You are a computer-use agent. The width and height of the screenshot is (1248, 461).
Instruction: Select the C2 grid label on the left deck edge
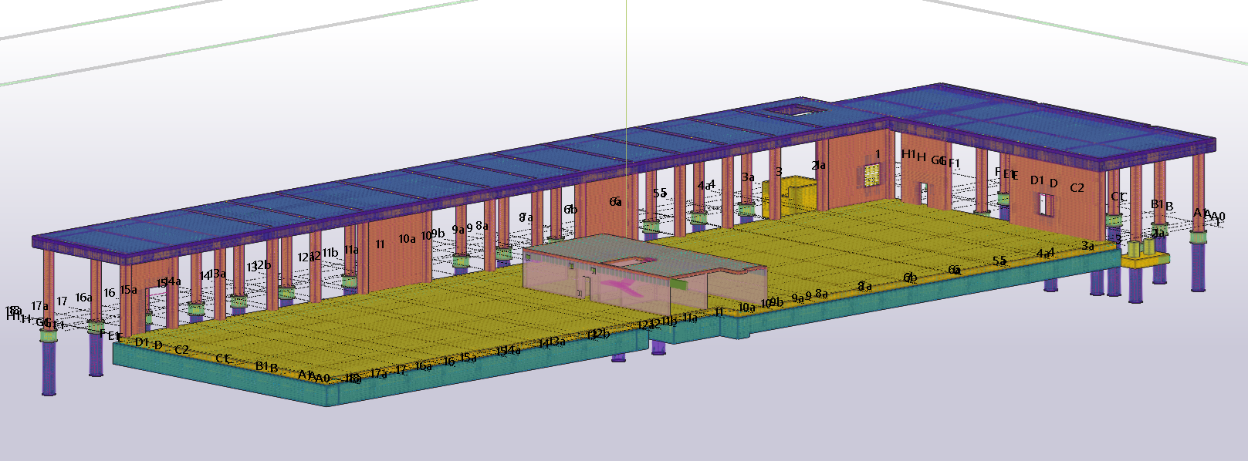(x=181, y=350)
